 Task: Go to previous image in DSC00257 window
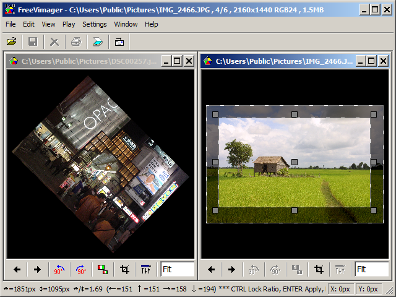pyautogui.click(x=17, y=270)
